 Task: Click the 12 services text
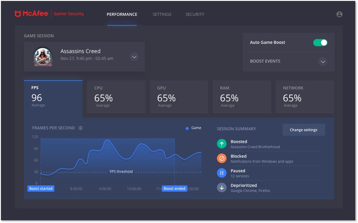[x=240, y=176]
